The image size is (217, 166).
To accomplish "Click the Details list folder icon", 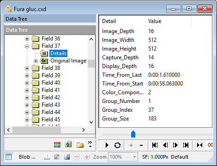I will point(44,53).
